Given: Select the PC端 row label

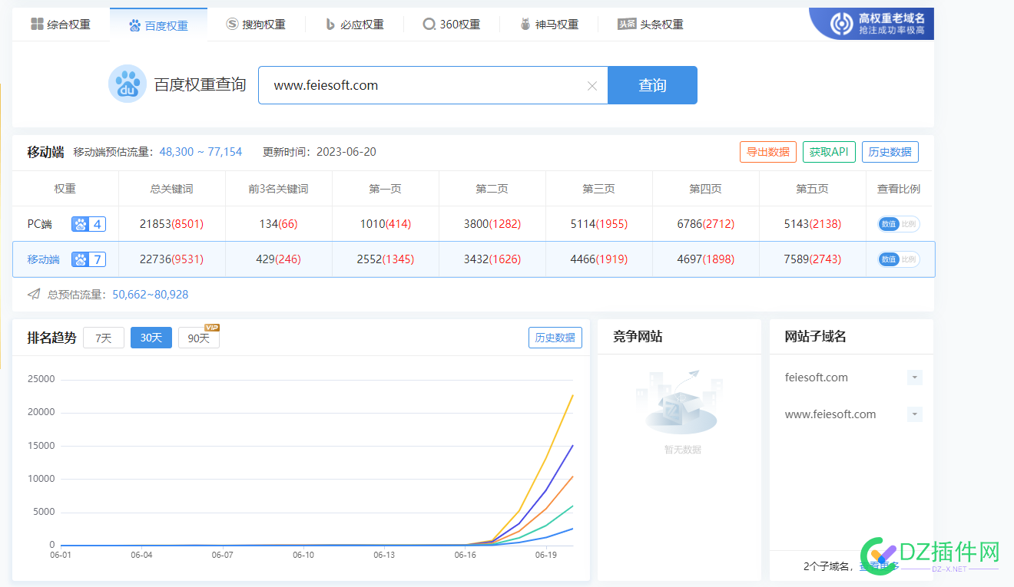Looking at the screenshot, I should point(40,224).
